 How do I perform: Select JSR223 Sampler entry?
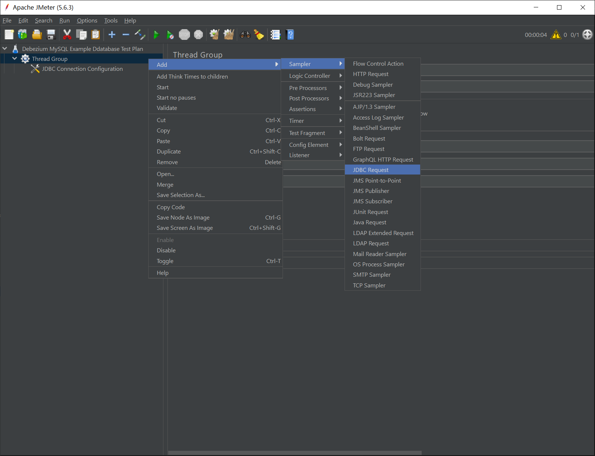(x=383, y=95)
